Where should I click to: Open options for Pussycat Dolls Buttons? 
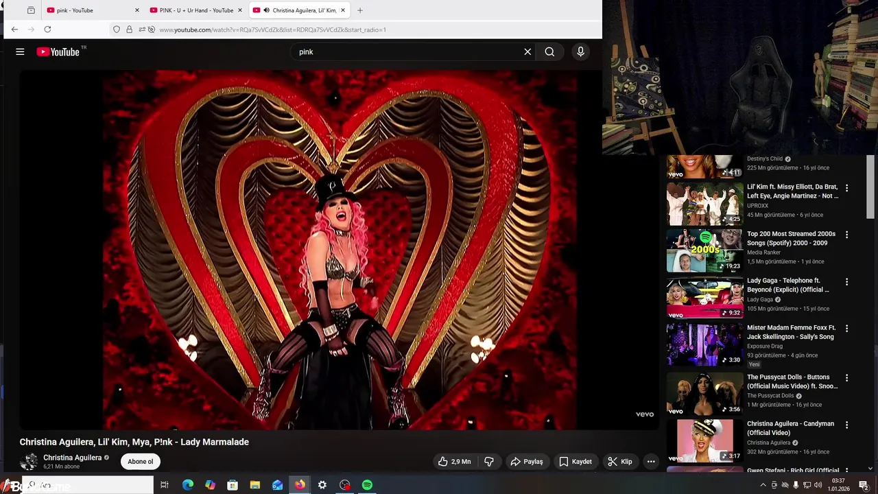pos(846,378)
